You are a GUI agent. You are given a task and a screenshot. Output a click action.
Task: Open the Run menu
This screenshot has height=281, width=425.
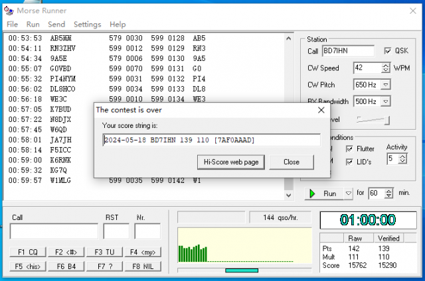(33, 25)
